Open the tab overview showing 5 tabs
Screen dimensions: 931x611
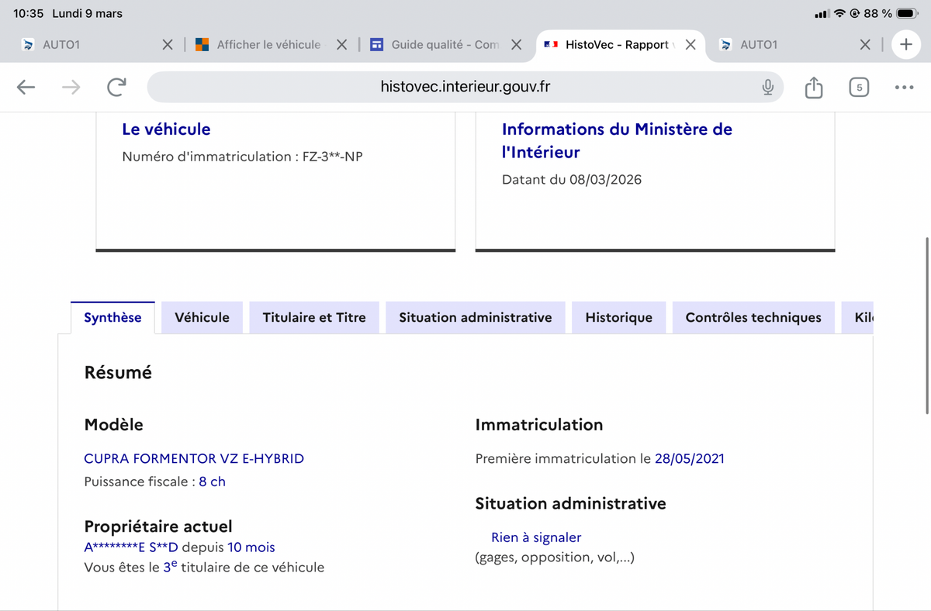click(x=858, y=88)
